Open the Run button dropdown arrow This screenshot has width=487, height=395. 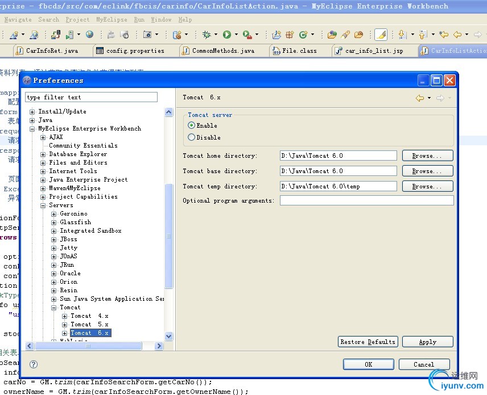coord(236,35)
